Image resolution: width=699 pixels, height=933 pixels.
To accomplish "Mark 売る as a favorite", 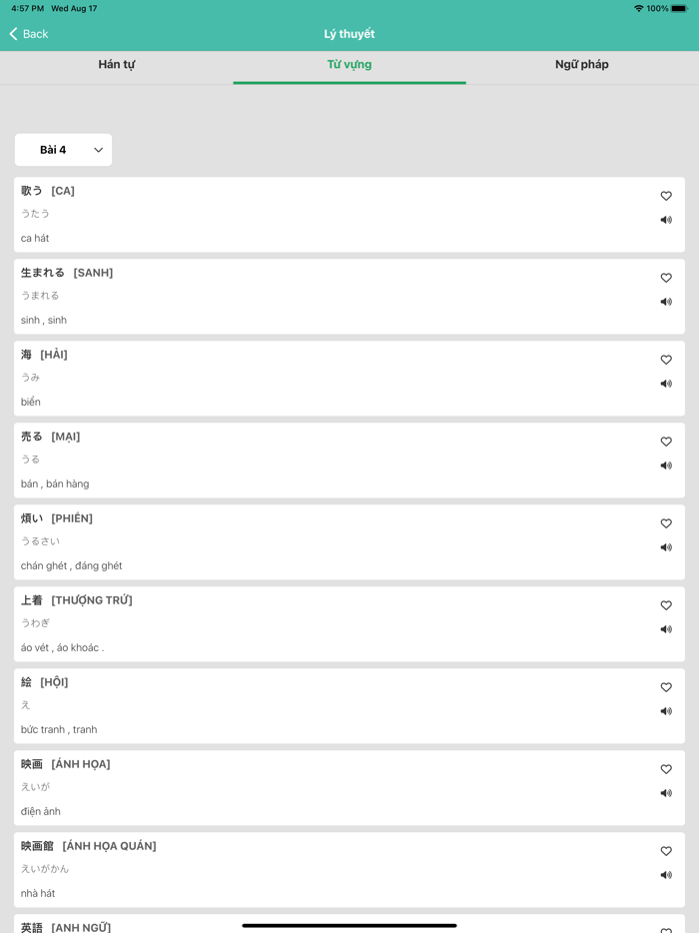I will tap(666, 442).
